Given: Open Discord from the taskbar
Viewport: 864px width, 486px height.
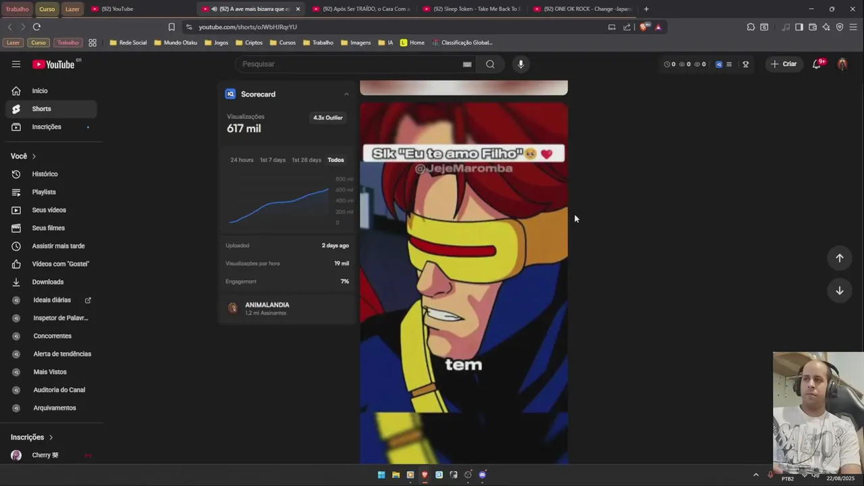Looking at the screenshot, I should [x=483, y=475].
